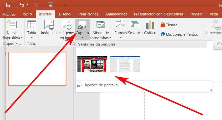Open the undo history dropdown arrow
The width and height of the screenshot is (222, 120).
pyautogui.click(x=28, y=5)
